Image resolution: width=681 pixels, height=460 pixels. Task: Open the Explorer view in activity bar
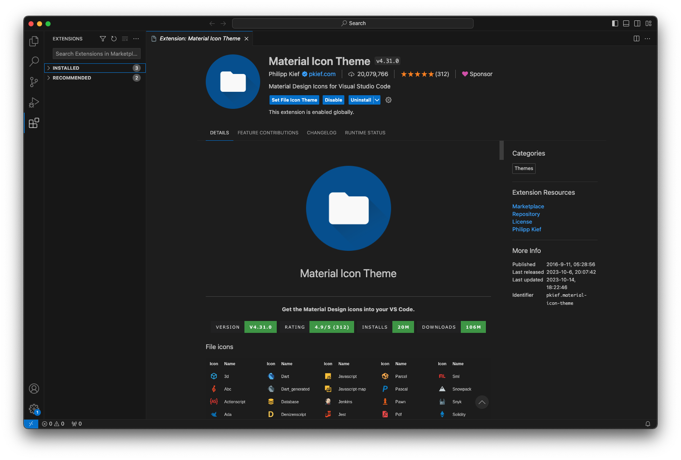pos(34,41)
